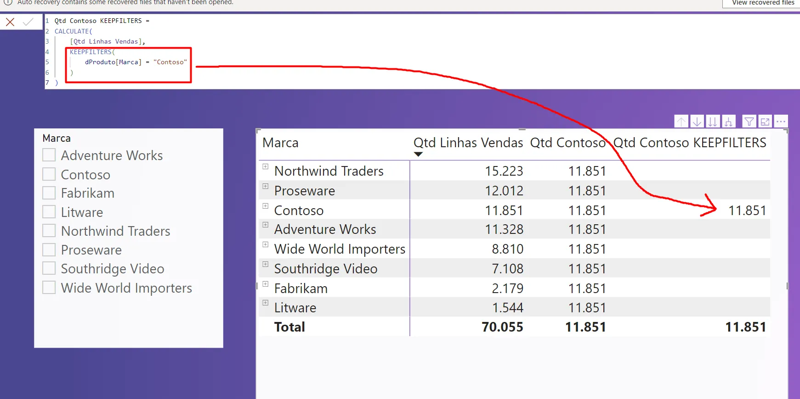Expand all down one level fork icon

728,122
